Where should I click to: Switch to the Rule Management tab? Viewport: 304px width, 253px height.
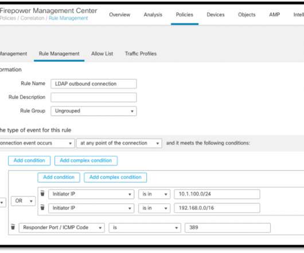[59, 54]
